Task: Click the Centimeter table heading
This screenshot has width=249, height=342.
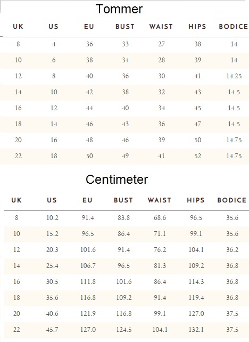Action: coord(117,180)
